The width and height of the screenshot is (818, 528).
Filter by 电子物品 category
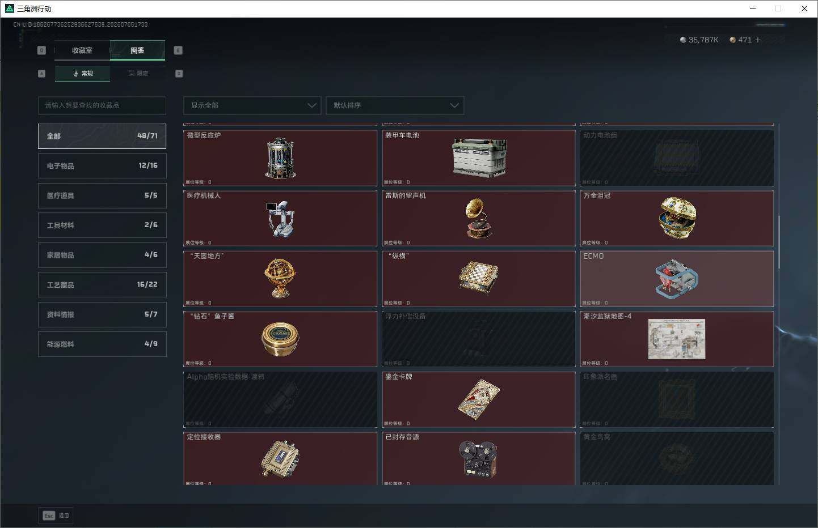click(102, 165)
